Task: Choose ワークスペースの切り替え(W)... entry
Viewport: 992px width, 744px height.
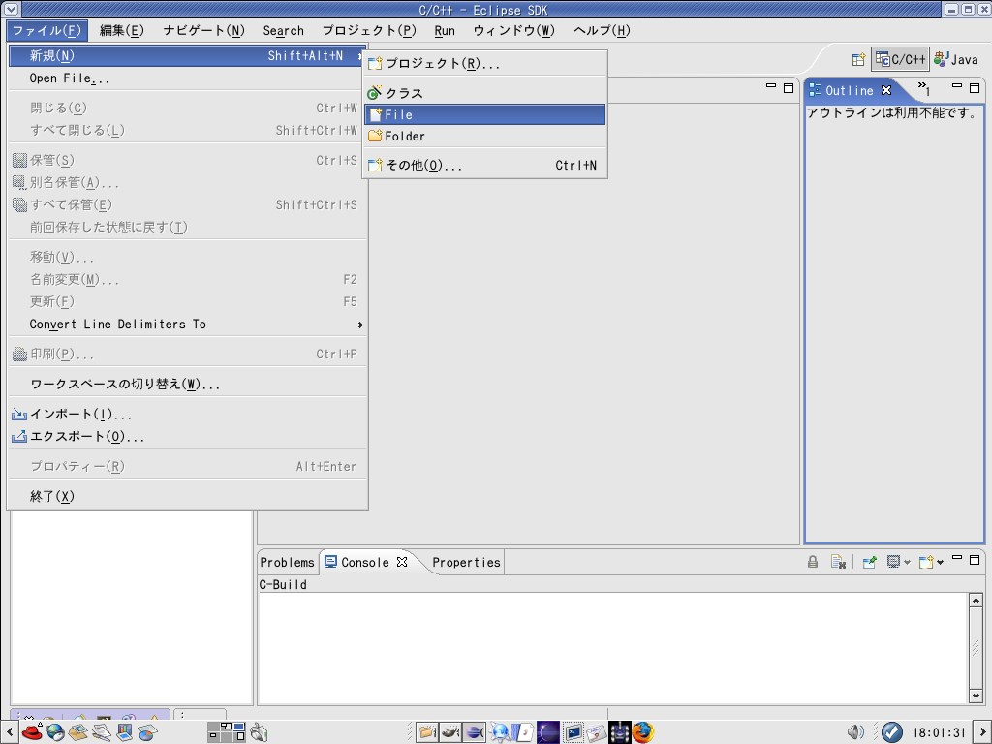Action: (188, 384)
